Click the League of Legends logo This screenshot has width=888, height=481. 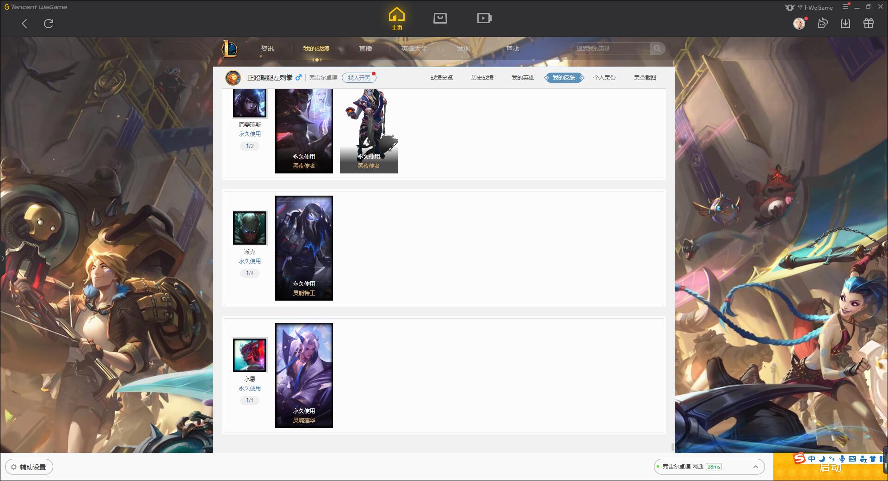pos(229,49)
